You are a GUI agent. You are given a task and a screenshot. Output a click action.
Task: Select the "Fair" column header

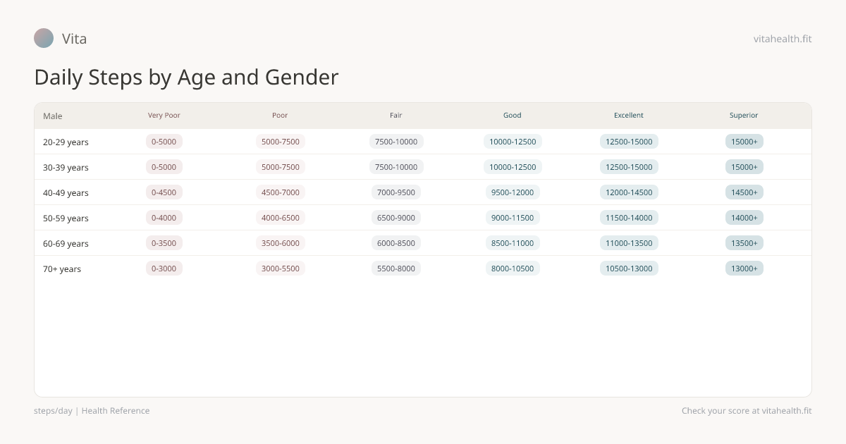tap(396, 116)
